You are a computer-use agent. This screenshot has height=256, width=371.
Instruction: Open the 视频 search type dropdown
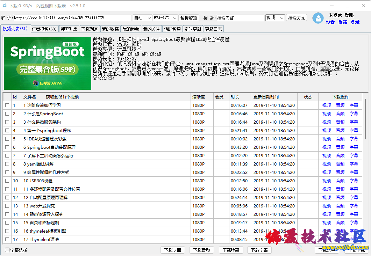click(x=275, y=17)
